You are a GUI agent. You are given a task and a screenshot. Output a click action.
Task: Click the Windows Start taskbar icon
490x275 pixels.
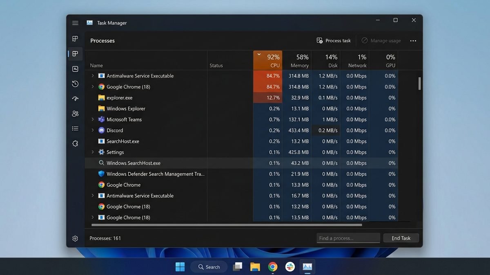click(180, 267)
